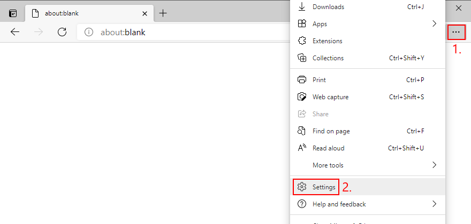Image resolution: width=471 pixels, height=224 pixels.
Task: Expand Help and feedback submenu arrow
Action: point(434,204)
